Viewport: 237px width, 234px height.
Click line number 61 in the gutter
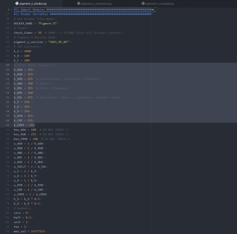tap(8, 125)
